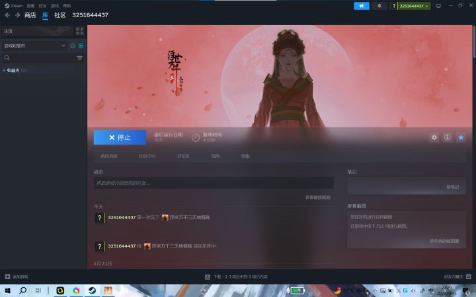The image size is (476, 297).
Task: Expand the 游戏和软件 filter dropdown
Action: point(34,46)
